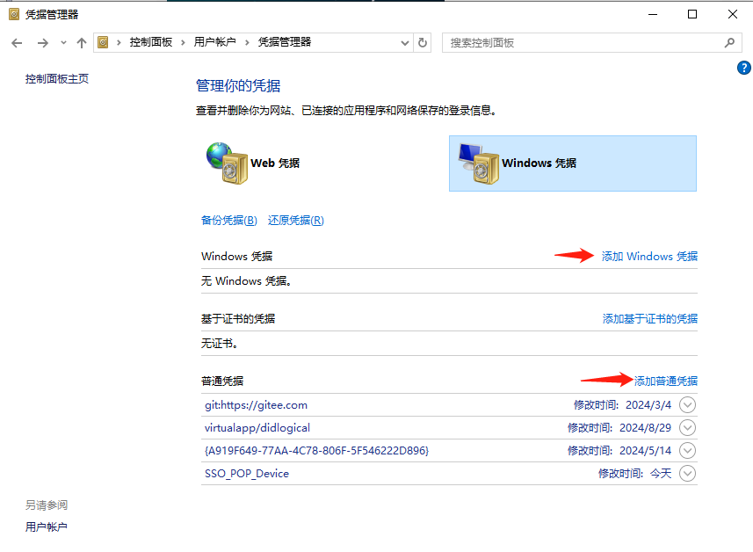753x552 pixels.
Task: Open 控制面板主页 in left sidebar
Action: (55, 77)
